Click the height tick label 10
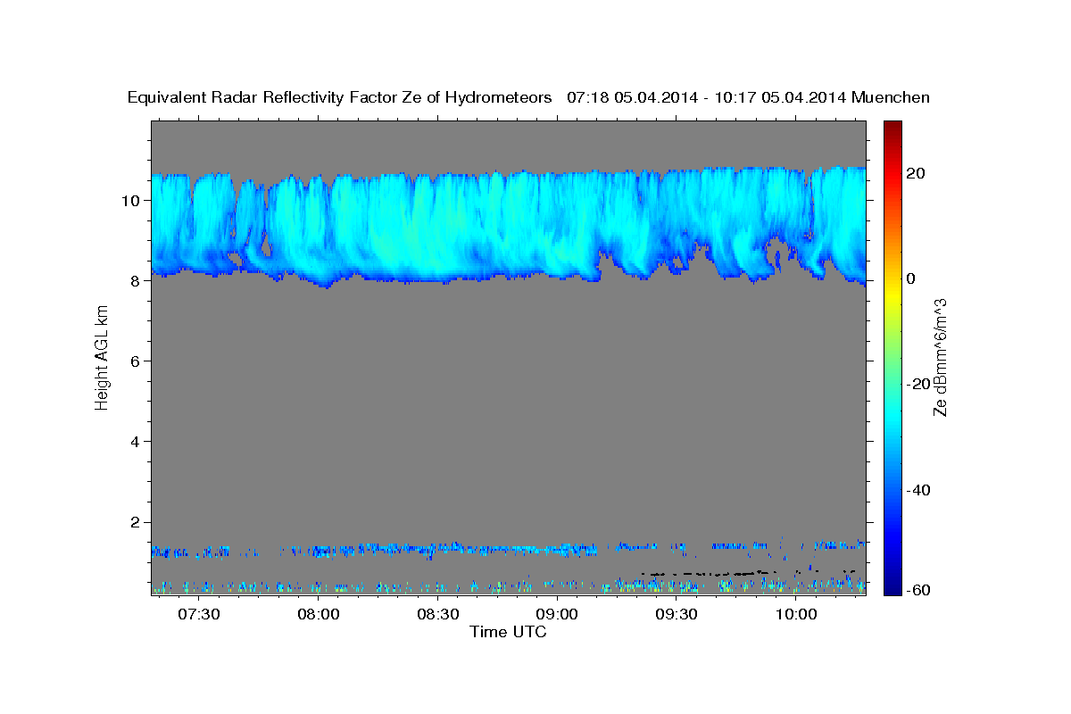The height and width of the screenshot is (714, 1071). pos(133,200)
